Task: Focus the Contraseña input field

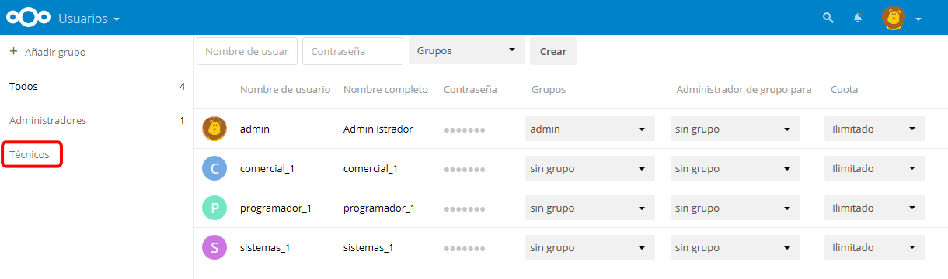Action: coord(353,51)
